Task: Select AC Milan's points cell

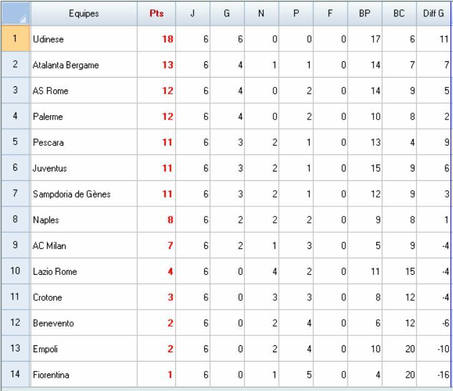Action: (x=156, y=246)
